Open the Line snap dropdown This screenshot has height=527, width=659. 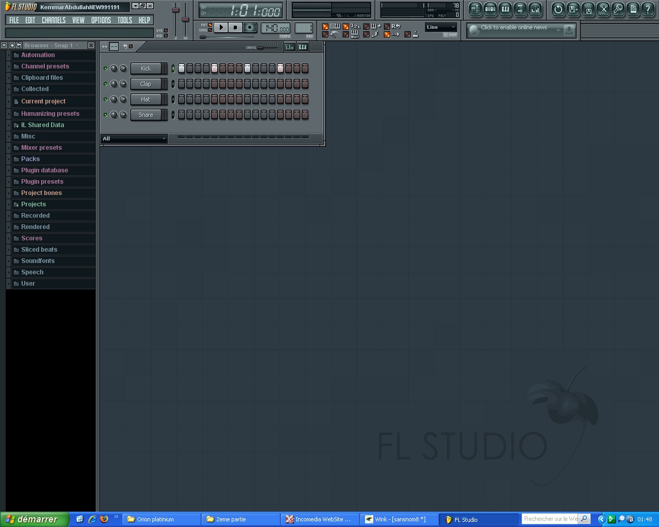(441, 27)
